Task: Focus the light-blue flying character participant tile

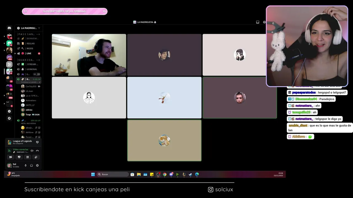Action: 164,98
